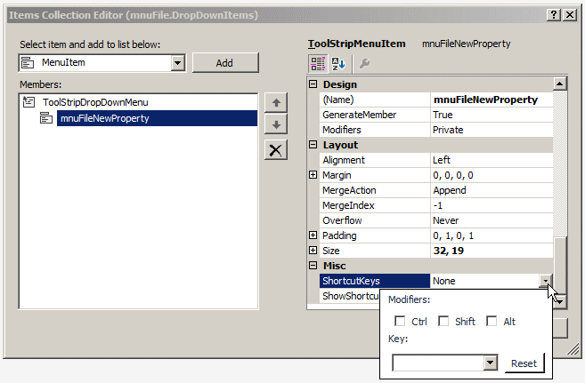Click the ShortcutKeys value dropdown arrow
Image resolution: width=585 pixels, height=383 pixels.
pyautogui.click(x=546, y=281)
